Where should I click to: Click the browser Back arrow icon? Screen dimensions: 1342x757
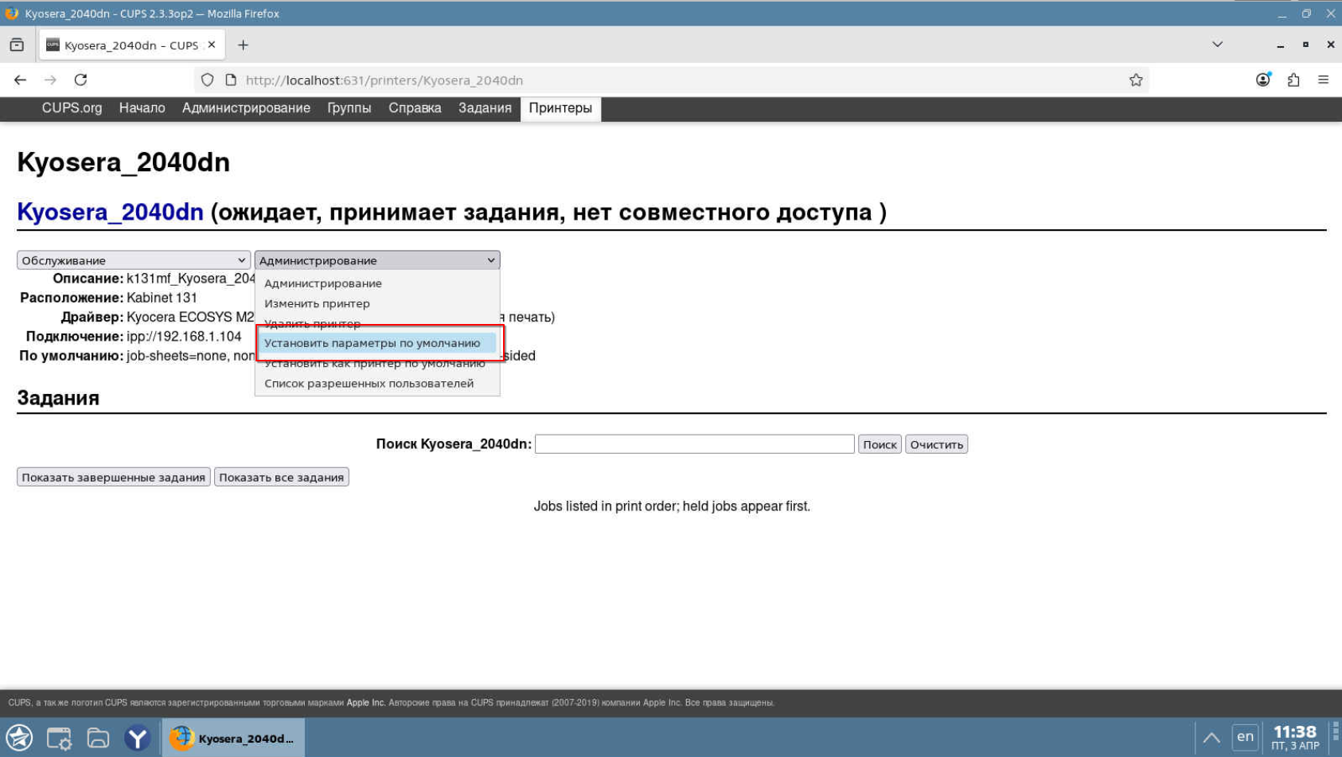click(21, 80)
